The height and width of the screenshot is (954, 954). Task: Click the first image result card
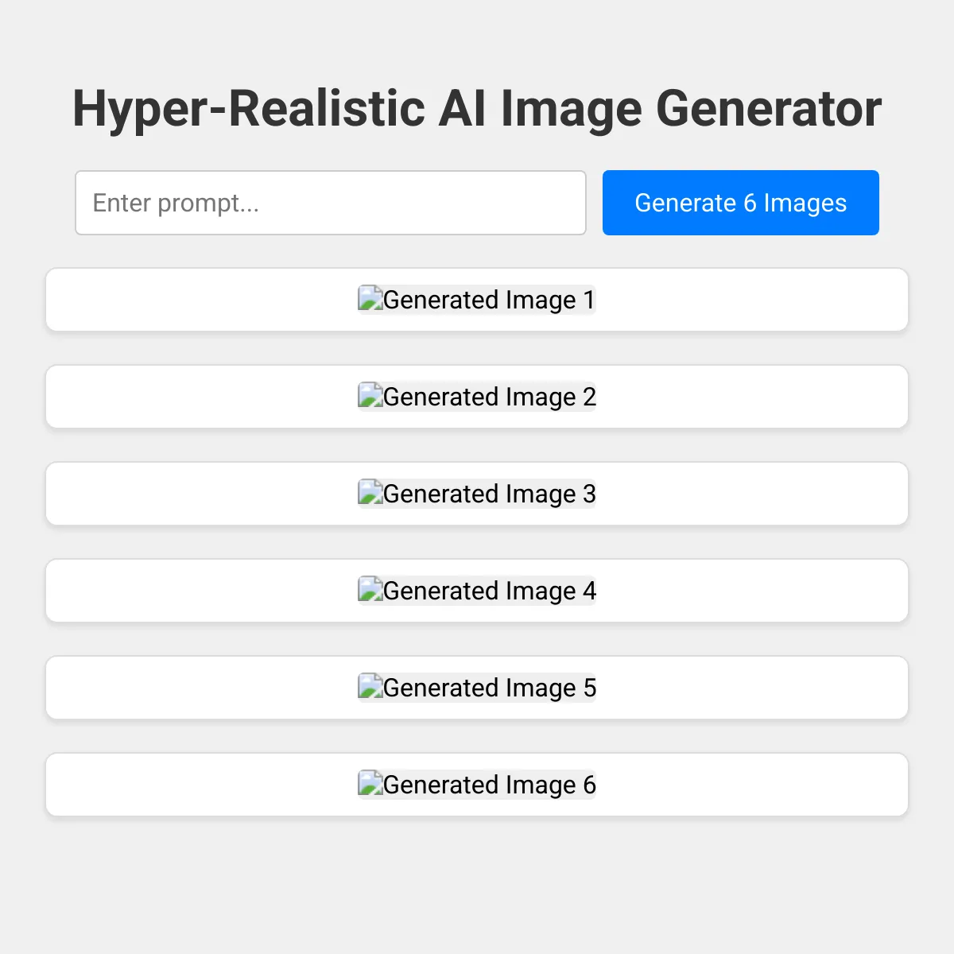click(x=477, y=300)
